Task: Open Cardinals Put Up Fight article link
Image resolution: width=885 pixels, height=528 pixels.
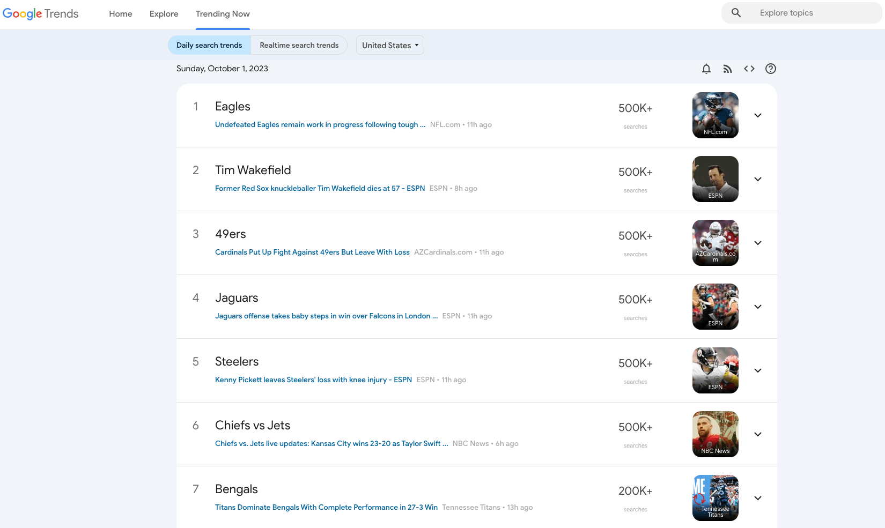Action: pyautogui.click(x=312, y=252)
